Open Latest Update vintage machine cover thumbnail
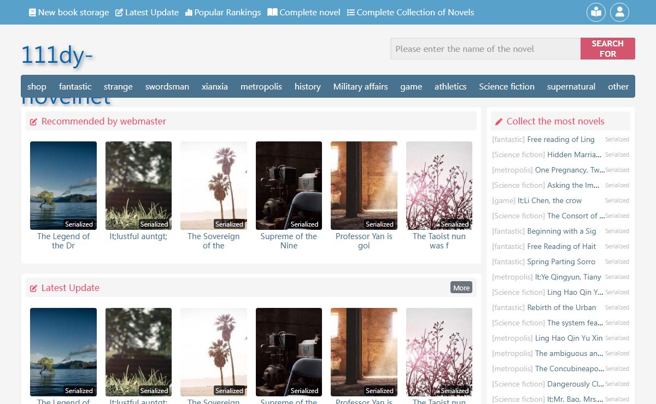Image resolution: width=656 pixels, height=404 pixels. tap(289, 352)
